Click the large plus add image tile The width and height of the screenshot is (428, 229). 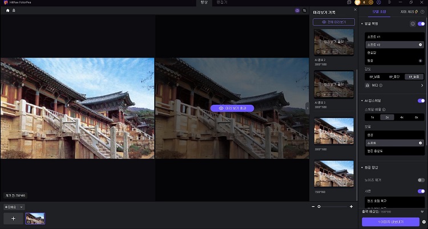pyautogui.click(x=13, y=219)
